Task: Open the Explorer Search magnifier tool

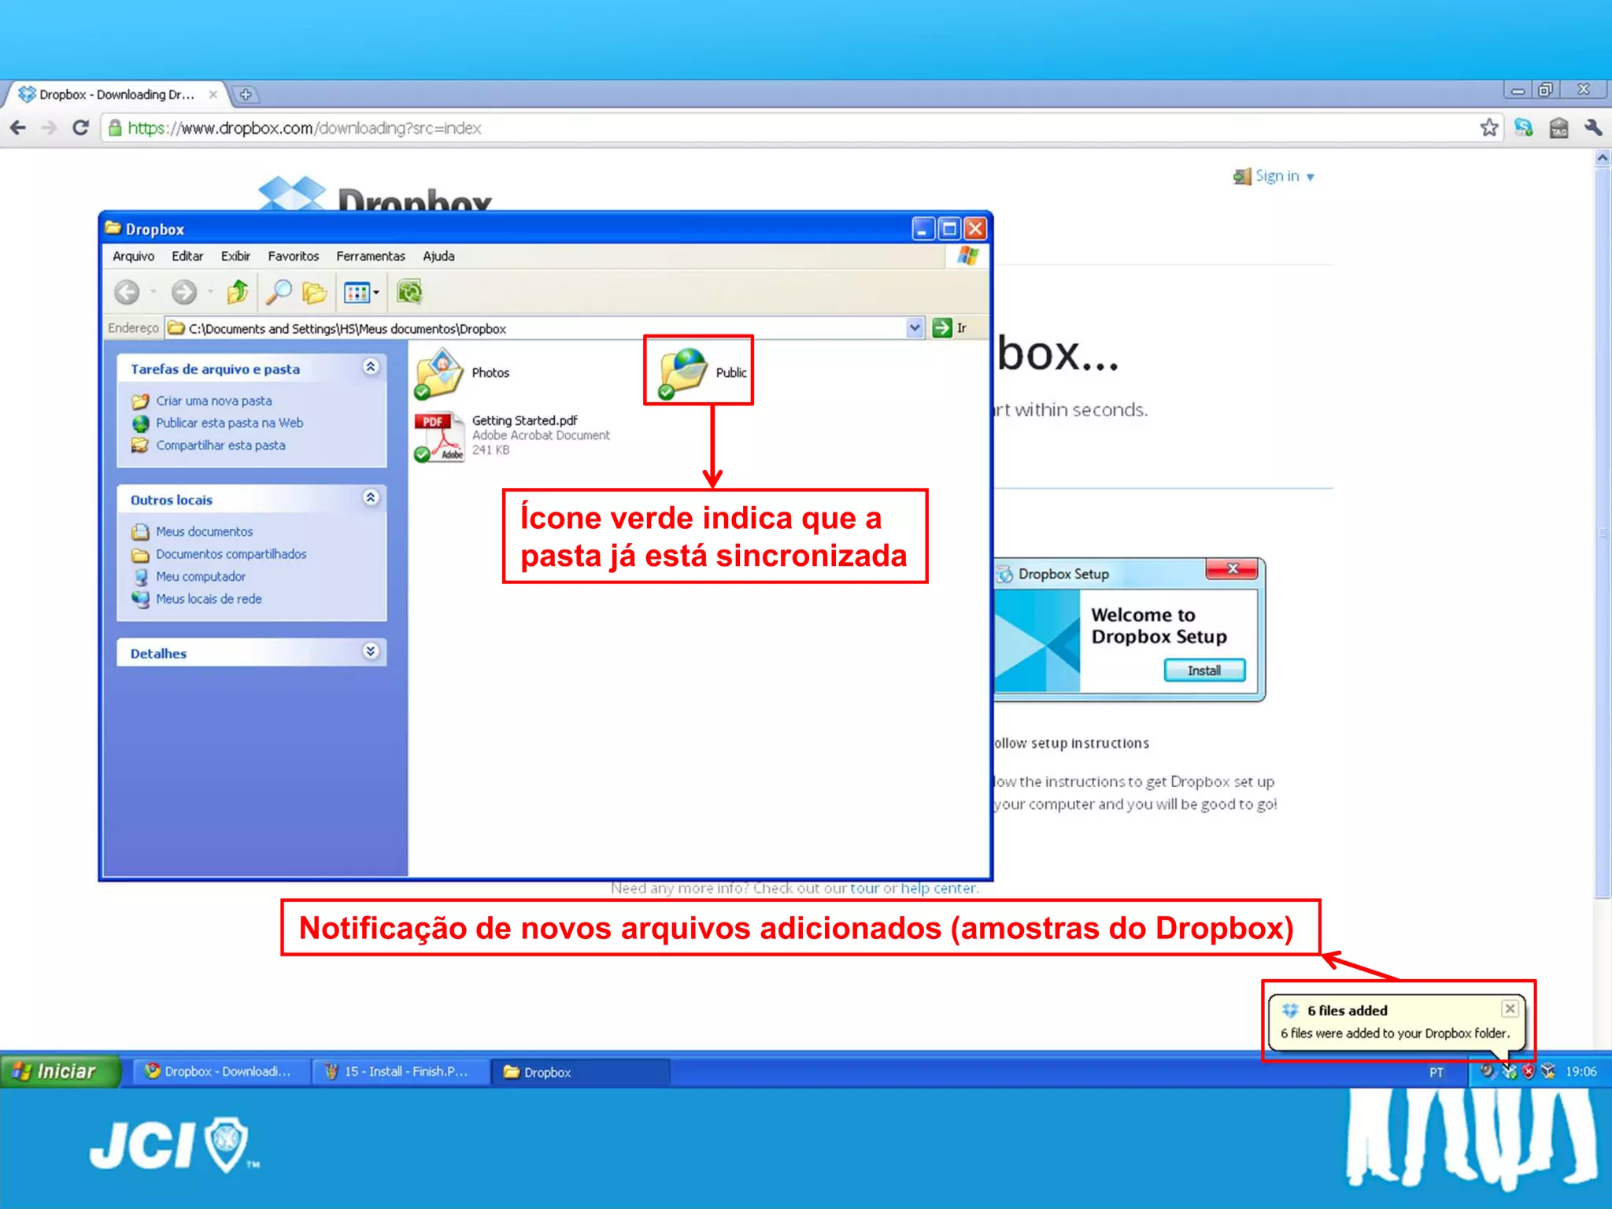Action: tap(278, 292)
